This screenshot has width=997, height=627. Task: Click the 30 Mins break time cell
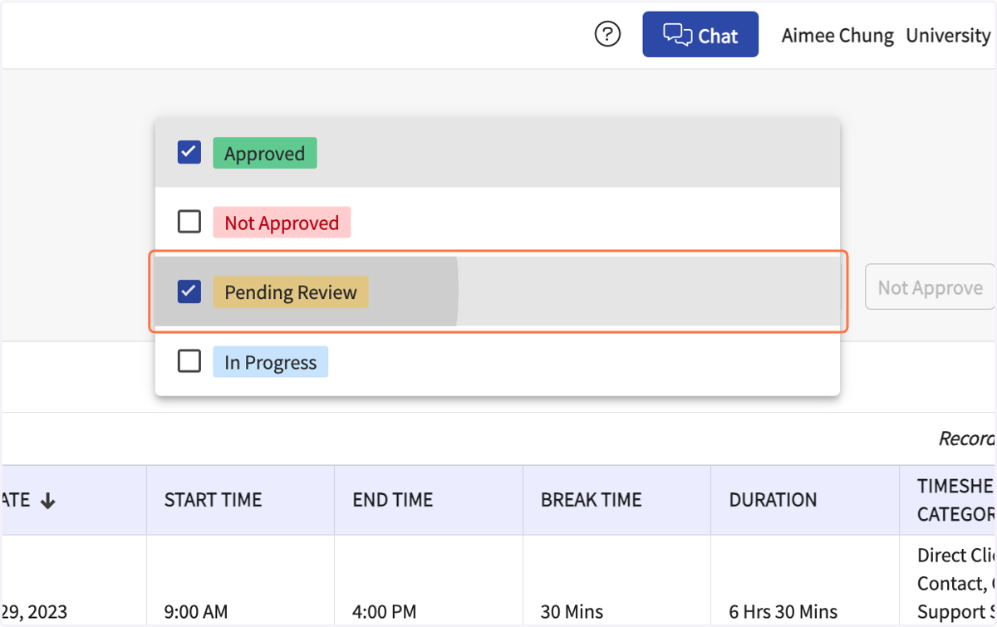[x=572, y=612]
